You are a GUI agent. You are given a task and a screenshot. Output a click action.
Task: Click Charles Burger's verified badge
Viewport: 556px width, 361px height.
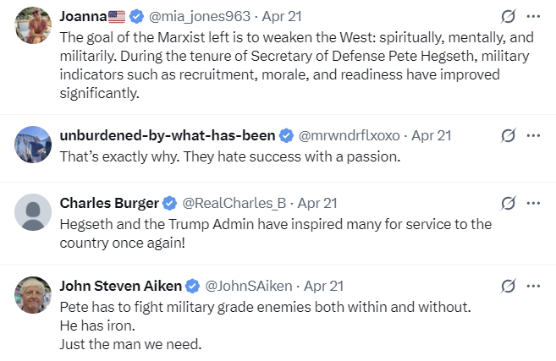coord(170,203)
